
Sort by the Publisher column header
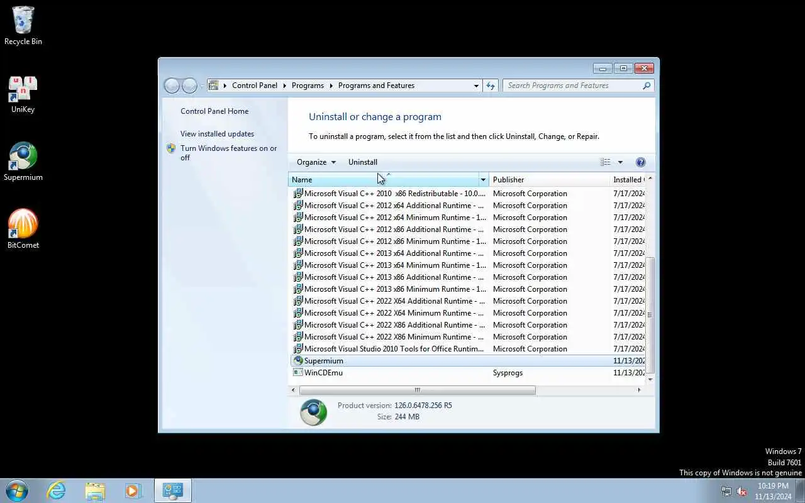[x=549, y=180]
